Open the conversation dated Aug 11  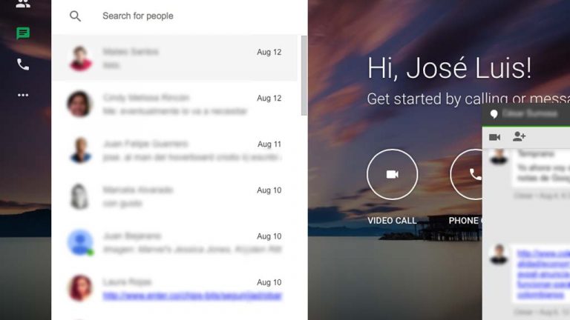click(x=174, y=150)
